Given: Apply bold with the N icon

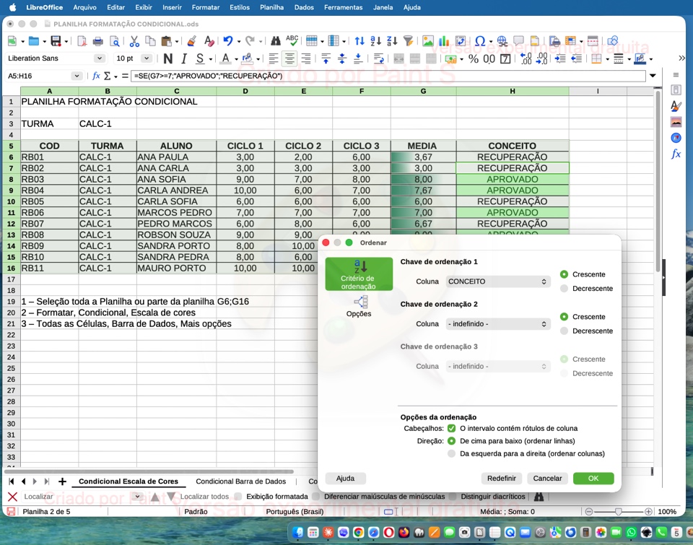Looking at the screenshot, I should 168,58.
